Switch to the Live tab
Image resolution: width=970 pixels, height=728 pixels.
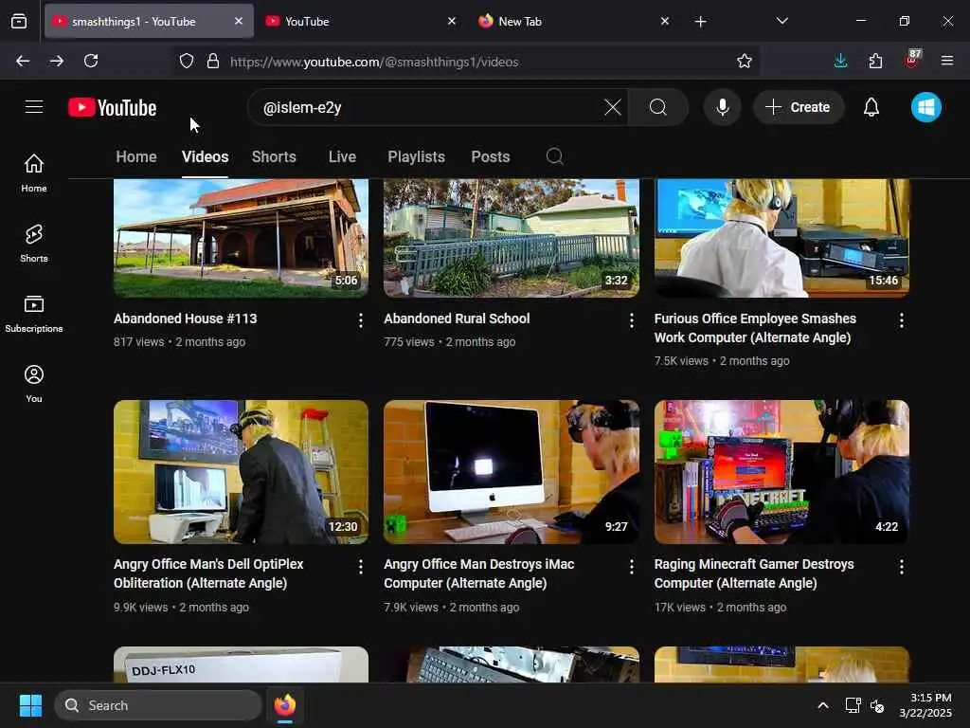pyautogui.click(x=342, y=156)
